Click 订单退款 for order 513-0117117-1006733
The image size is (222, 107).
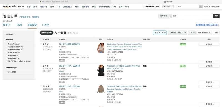coord(209,86)
